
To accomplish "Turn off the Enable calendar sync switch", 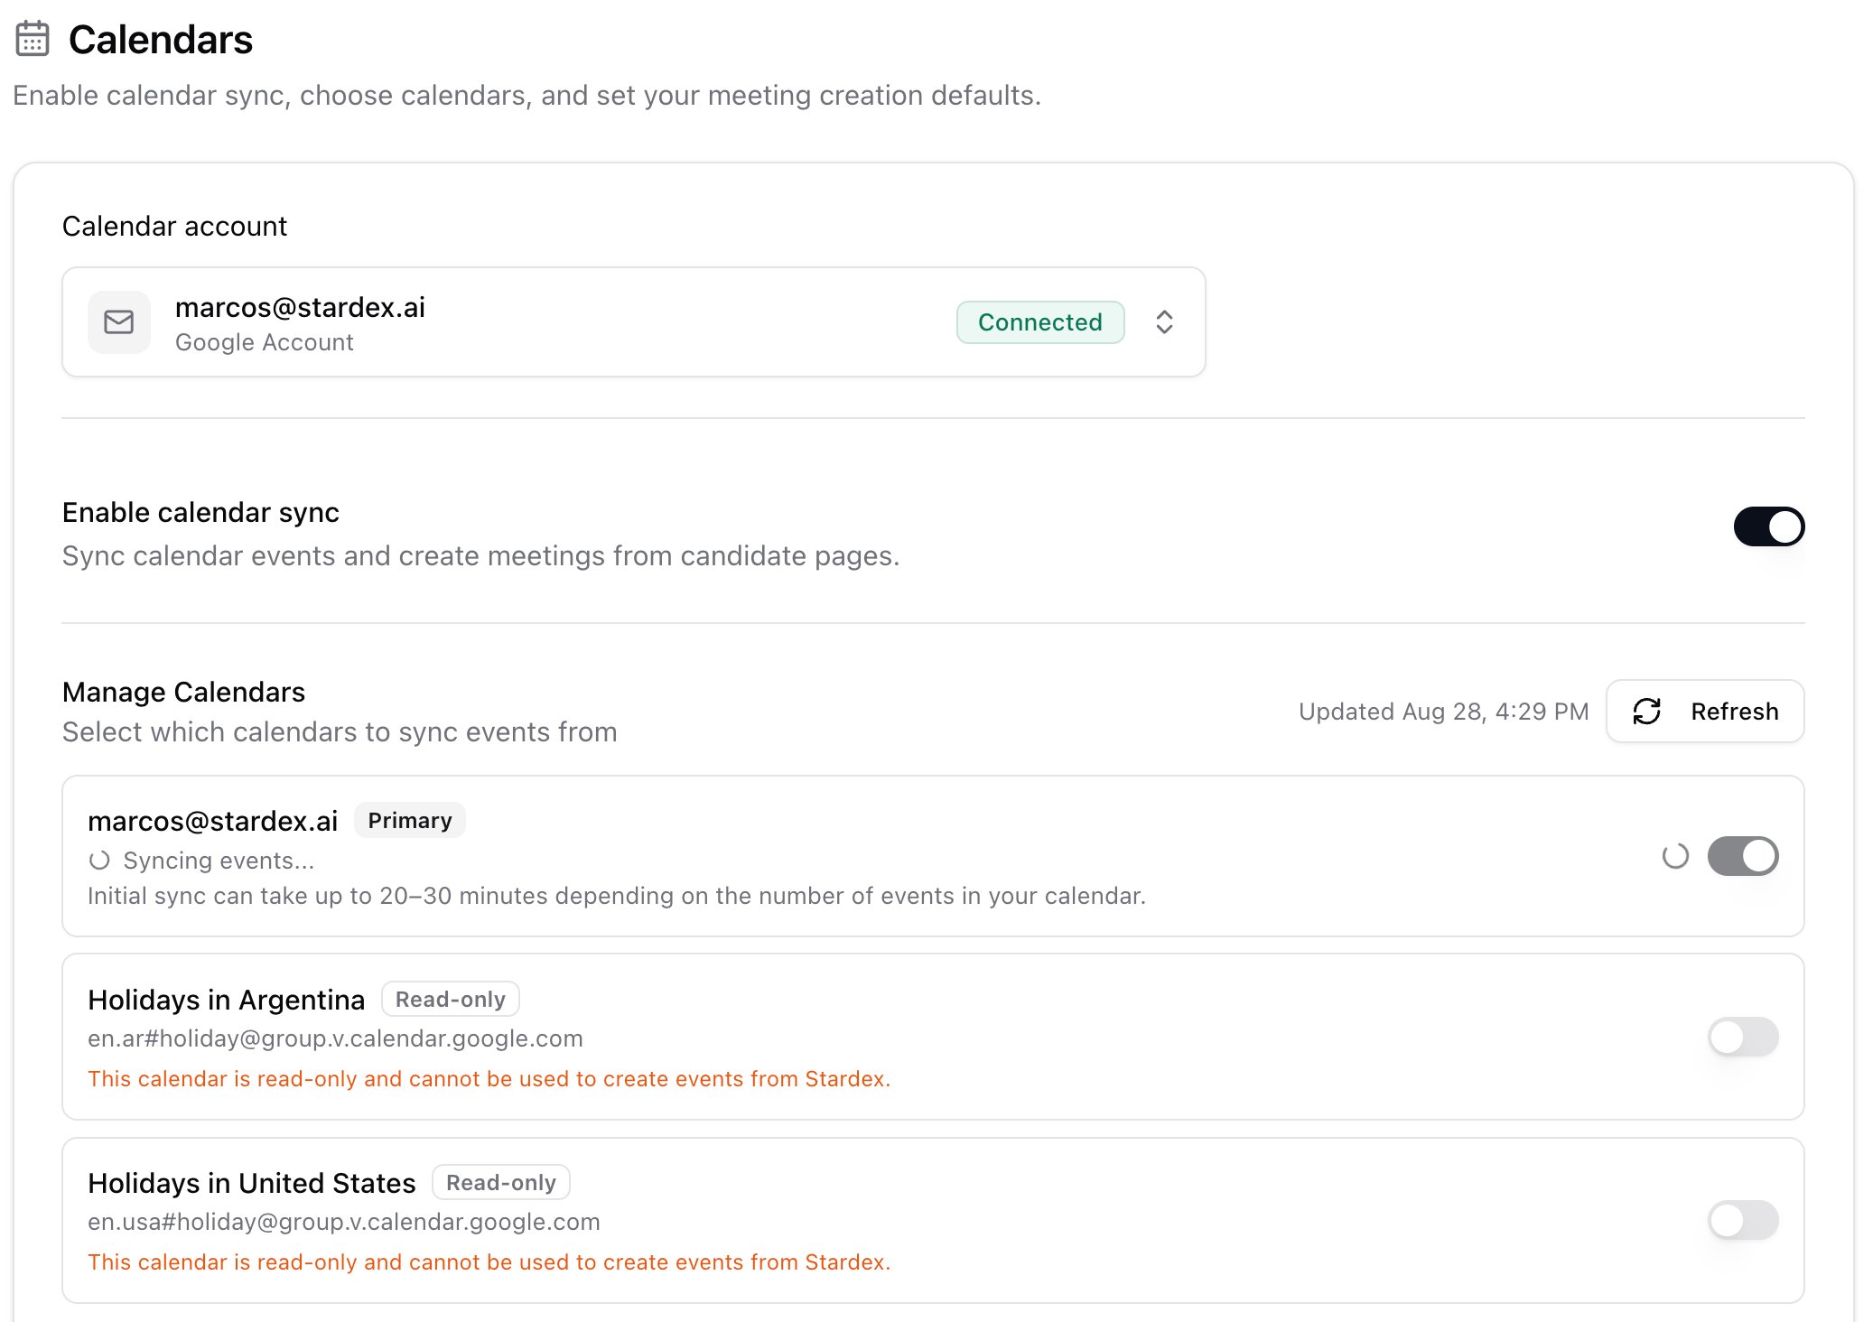I will point(1768,526).
